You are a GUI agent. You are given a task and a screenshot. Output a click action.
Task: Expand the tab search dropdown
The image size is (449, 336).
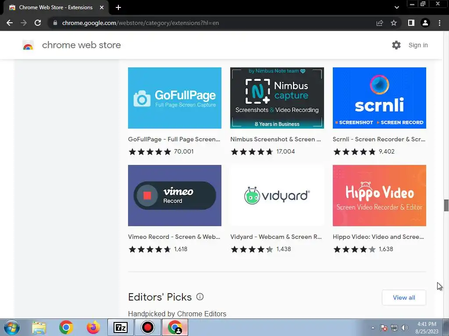(396, 7)
